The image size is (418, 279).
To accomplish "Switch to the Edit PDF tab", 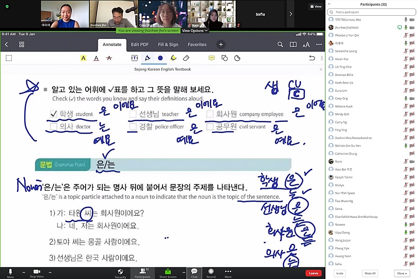I will point(140,44).
